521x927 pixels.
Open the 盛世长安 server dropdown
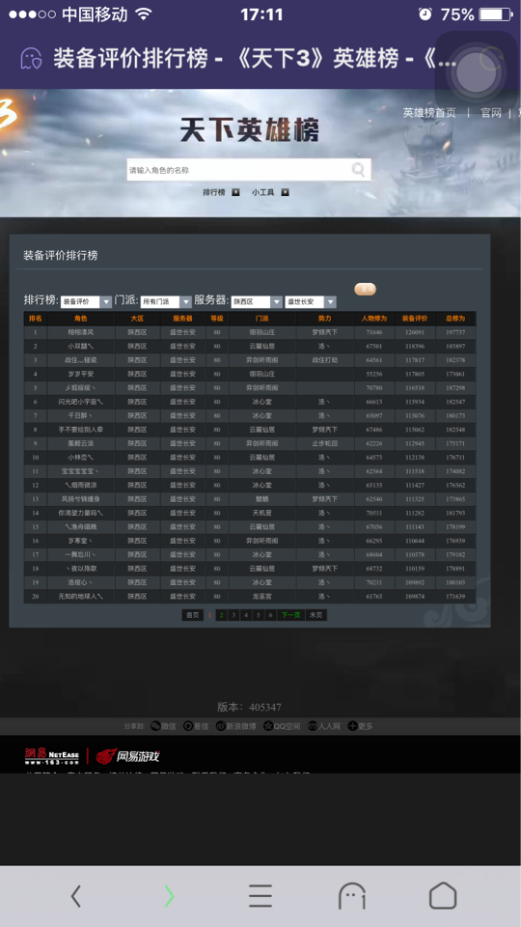tap(311, 301)
